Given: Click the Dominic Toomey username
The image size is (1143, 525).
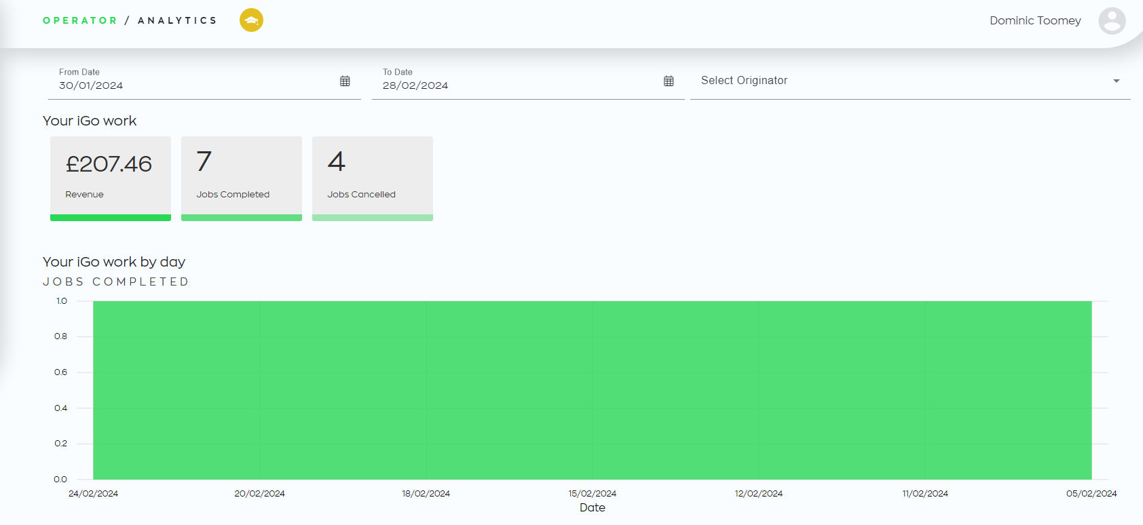Looking at the screenshot, I should click(1035, 20).
